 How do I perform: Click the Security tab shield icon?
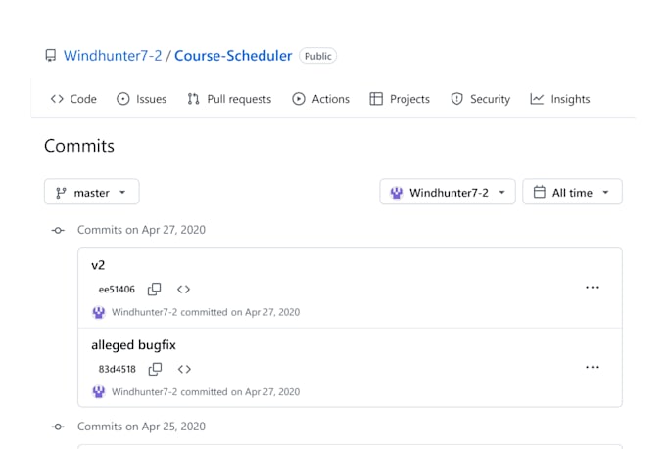coord(457,99)
